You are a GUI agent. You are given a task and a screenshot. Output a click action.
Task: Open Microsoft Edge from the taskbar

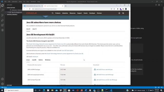[44, 90]
